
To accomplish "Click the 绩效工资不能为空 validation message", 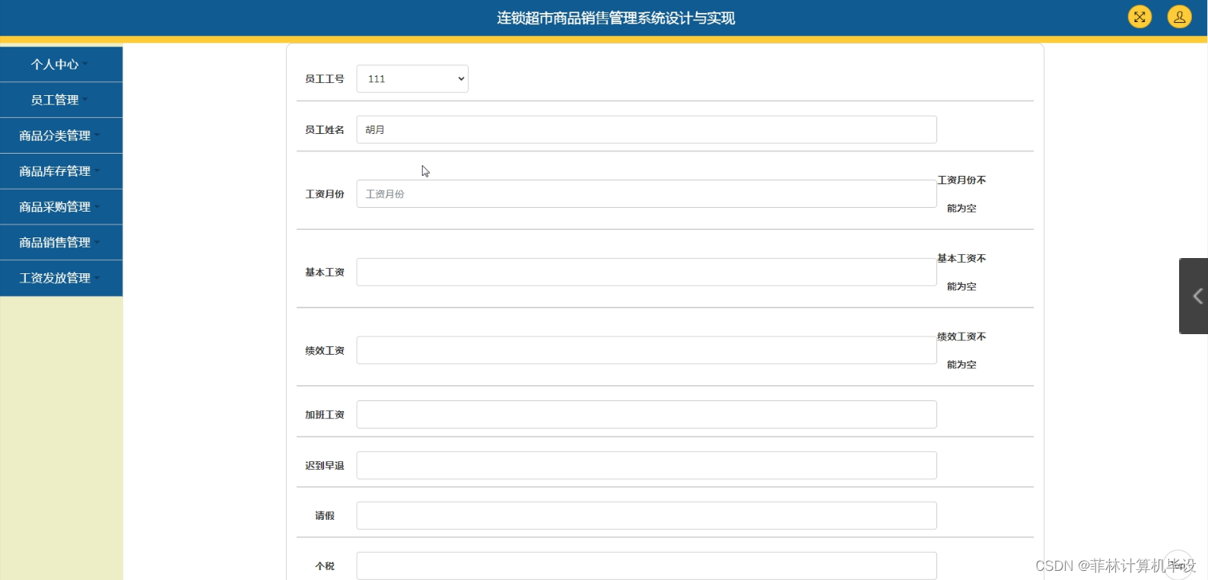I will click(x=962, y=350).
